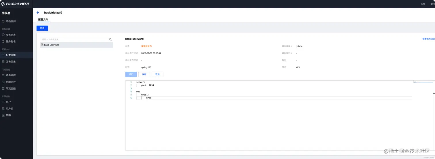Viewport: 435px width, 159px height.
Task: Switch to the 配置文件 tab
Action: pyautogui.click(x=43, y=20)
